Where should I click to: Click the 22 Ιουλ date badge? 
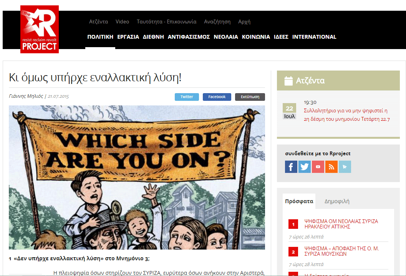(290, 112)
